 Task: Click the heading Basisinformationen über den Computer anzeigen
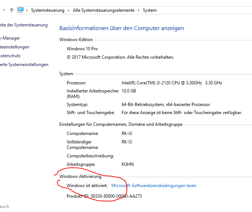(x=122, y=28)
